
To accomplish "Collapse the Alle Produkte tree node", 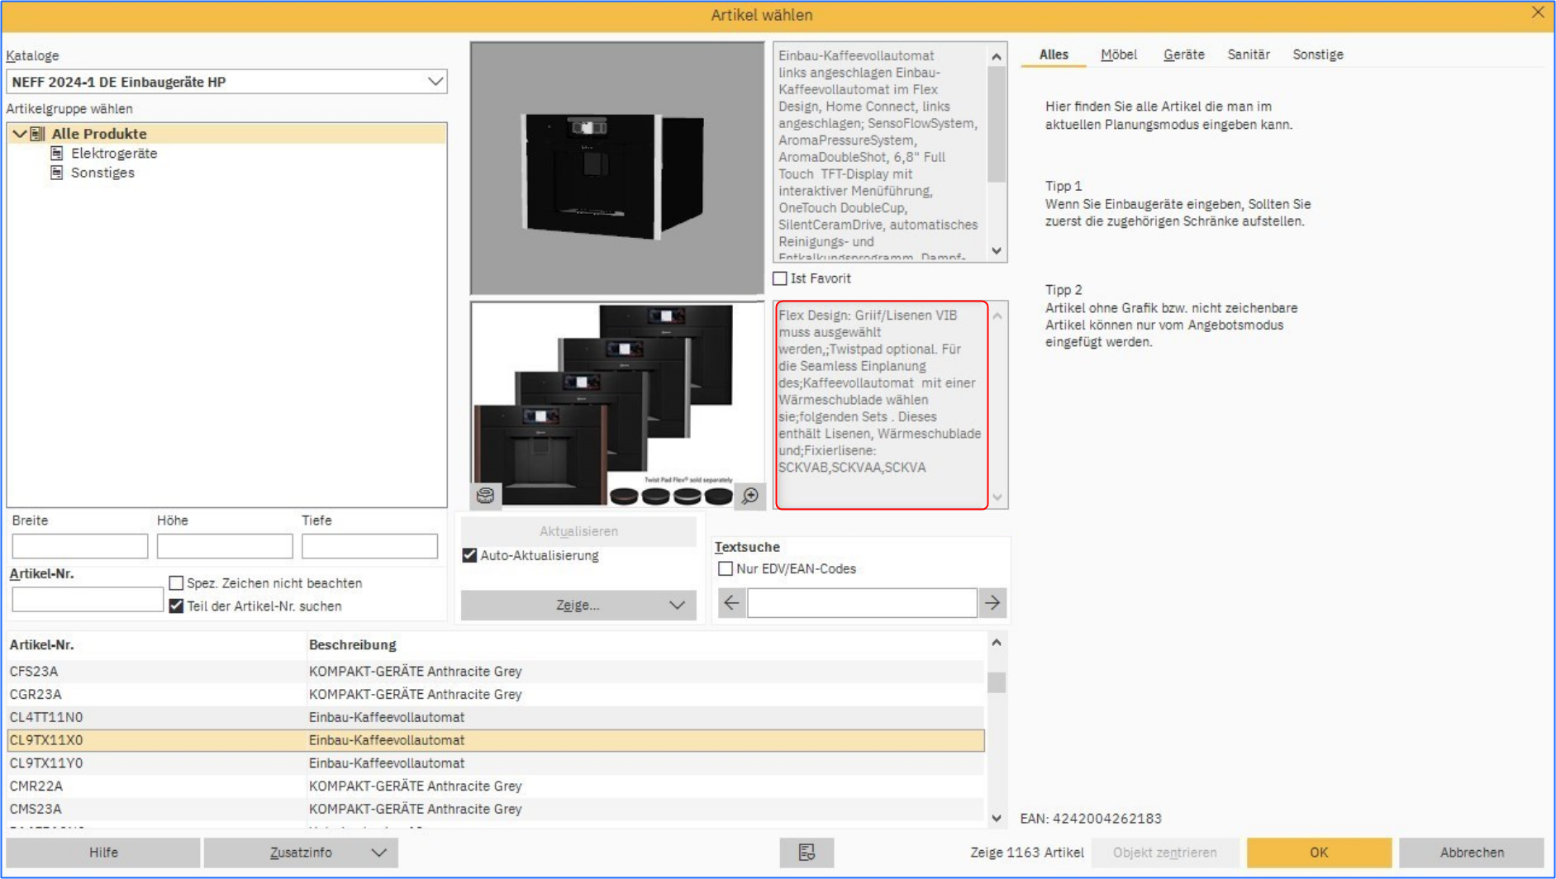I will point(19,134).
